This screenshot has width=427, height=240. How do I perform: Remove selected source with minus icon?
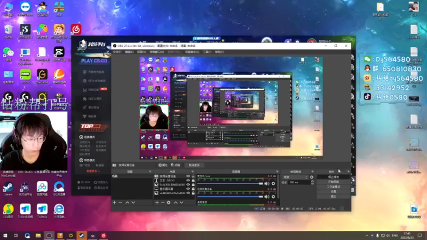[x=163, y=203]
